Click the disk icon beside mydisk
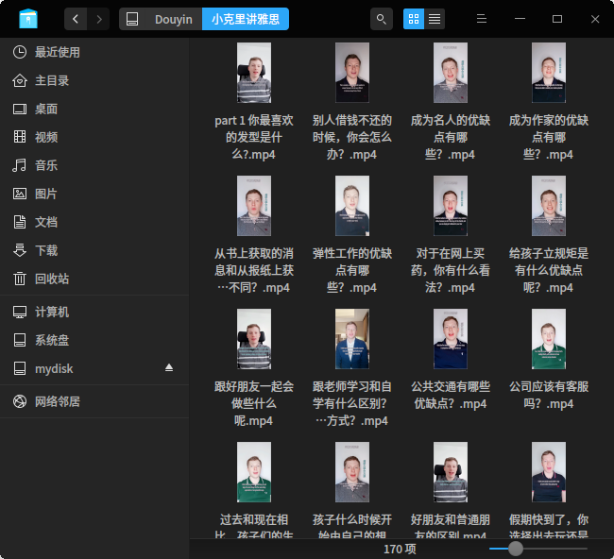This screenshot has height=559, width=614. point(20,368)
